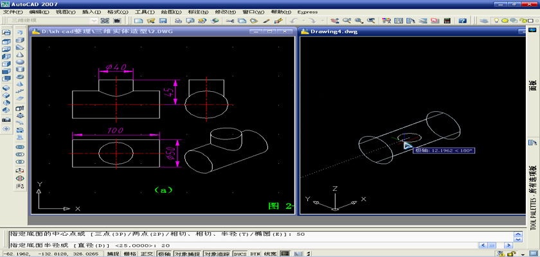This screenshot has width=540, height=257.
Task: Click the Cut (scissors) icon
Action: [230, 21]
